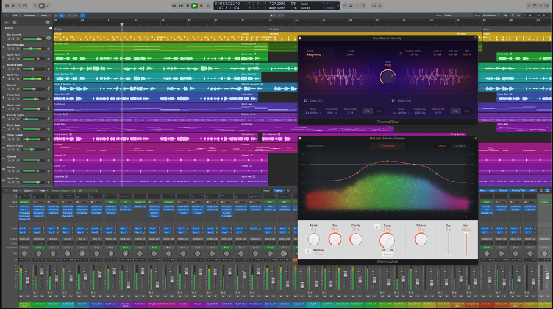Screen dimensions: 553x309
Task: Toggle the High Cut filter power button
Action: (393, 101)
